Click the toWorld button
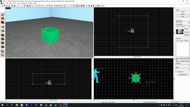Viewport: 190px width, 107px height. (183, 61)
